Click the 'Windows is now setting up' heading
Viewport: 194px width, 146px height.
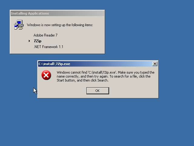(60, 25)
